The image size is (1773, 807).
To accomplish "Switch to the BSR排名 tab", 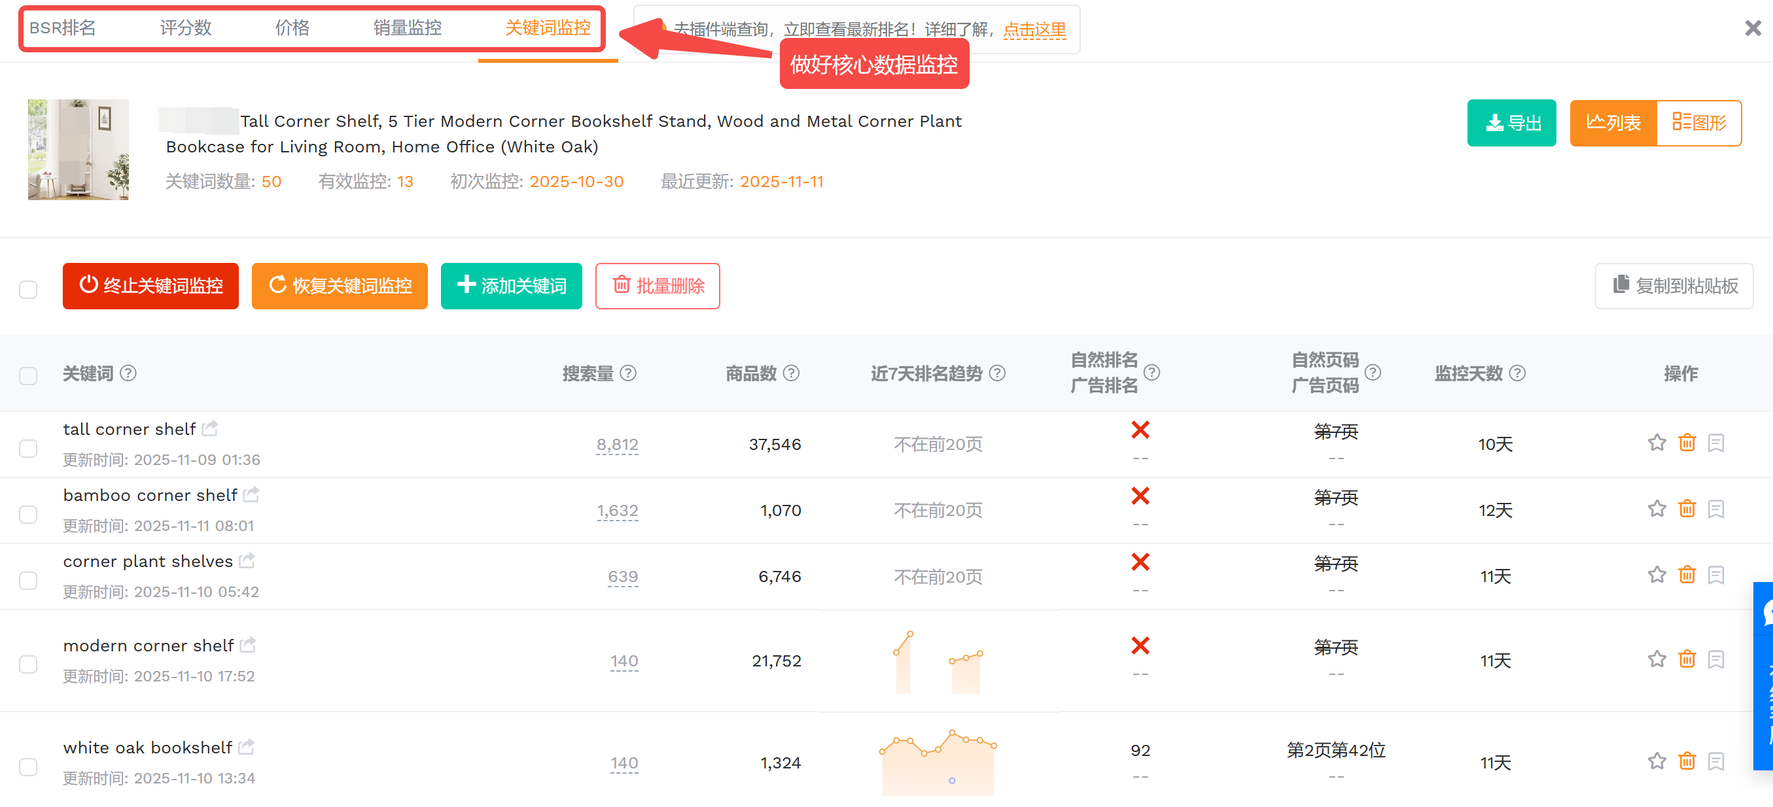I will (63, 28).
